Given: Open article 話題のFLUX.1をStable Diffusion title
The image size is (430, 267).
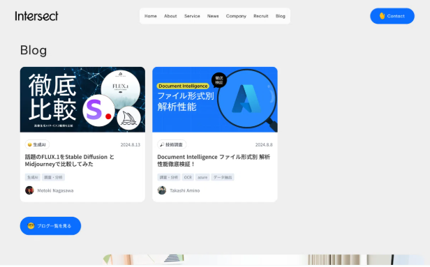Looking at the screenshot, I should click(x=69, y=160).
